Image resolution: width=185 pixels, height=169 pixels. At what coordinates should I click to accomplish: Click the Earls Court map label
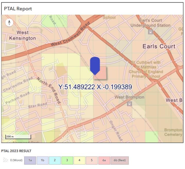click(x=159, y=46)
